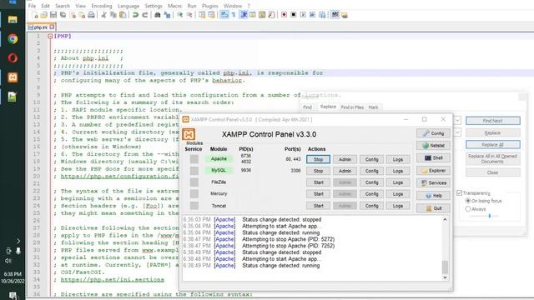Switch to the Mark tab
534x300 pixels.
[373, 107]
